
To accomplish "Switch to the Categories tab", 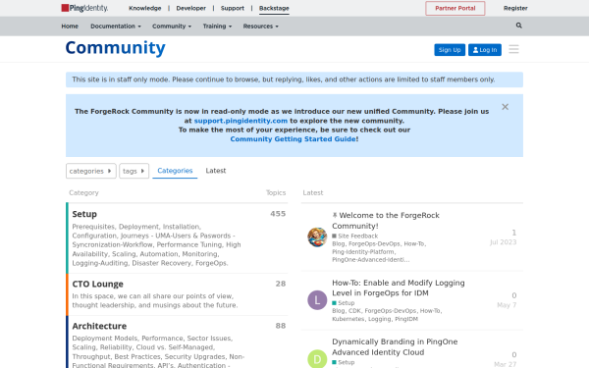I will (x=175, y=171).
